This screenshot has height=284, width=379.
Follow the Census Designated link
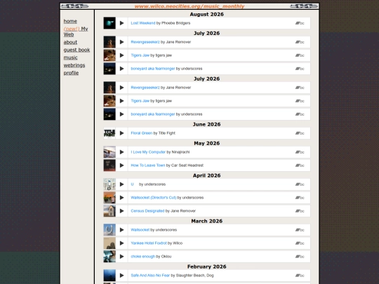click(x=147, y=211)
